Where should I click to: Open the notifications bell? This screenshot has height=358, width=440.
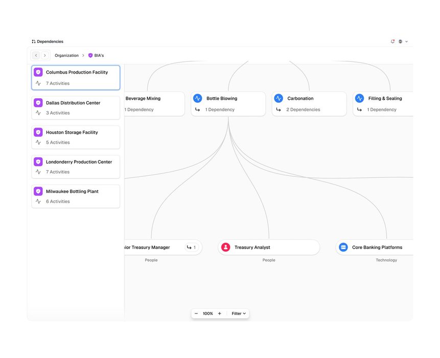[392, 41]
